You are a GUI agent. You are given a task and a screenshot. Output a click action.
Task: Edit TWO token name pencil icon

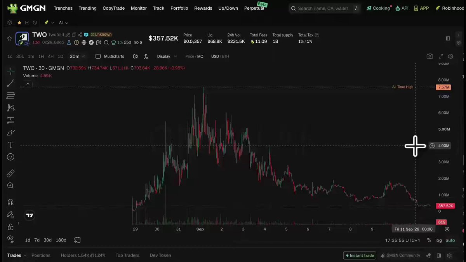coord(68,35)
